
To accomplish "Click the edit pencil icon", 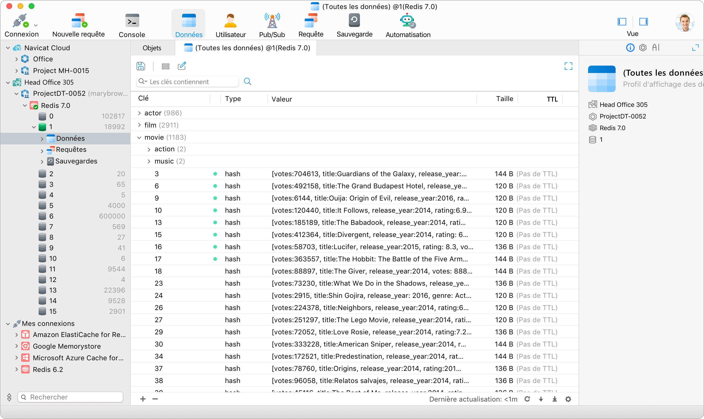I will pyautogui.click(x=182, y=66).
